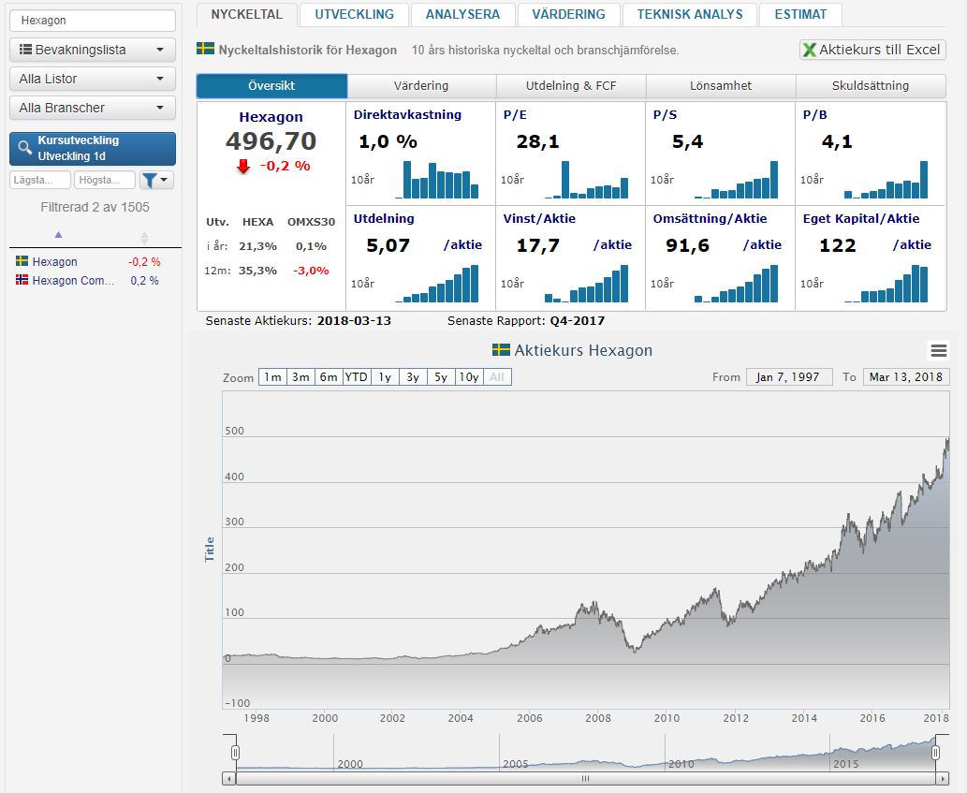Click the 'Filtrerad 2 av 1505' text
This screenshot has width=967, height=793.
pos(95,207)
